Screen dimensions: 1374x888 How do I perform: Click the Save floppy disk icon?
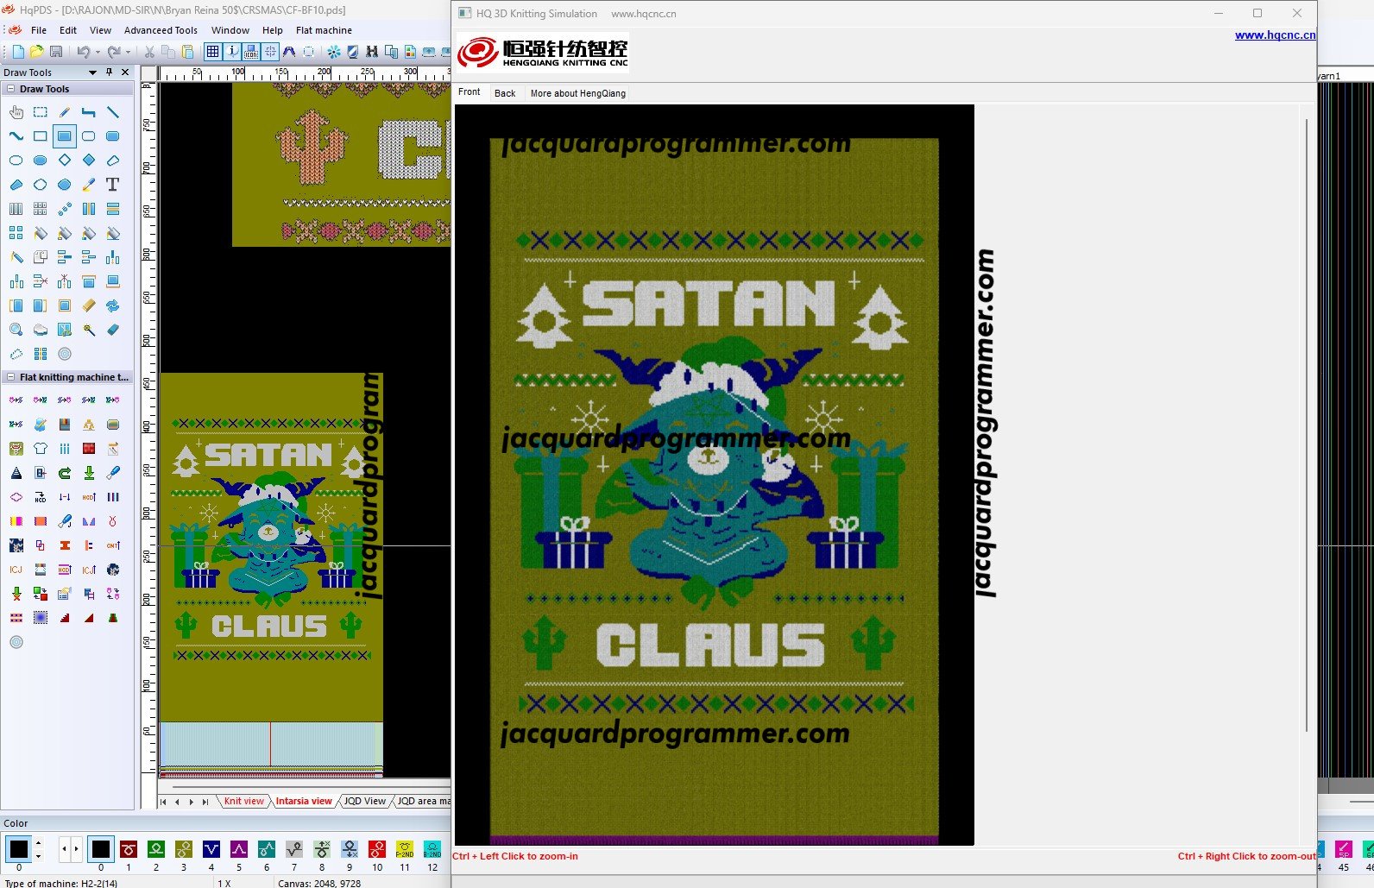(56, 52)
